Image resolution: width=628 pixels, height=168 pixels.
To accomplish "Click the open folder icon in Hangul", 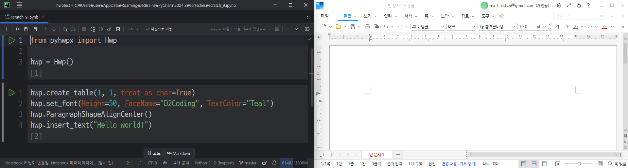I will point(338,27).
